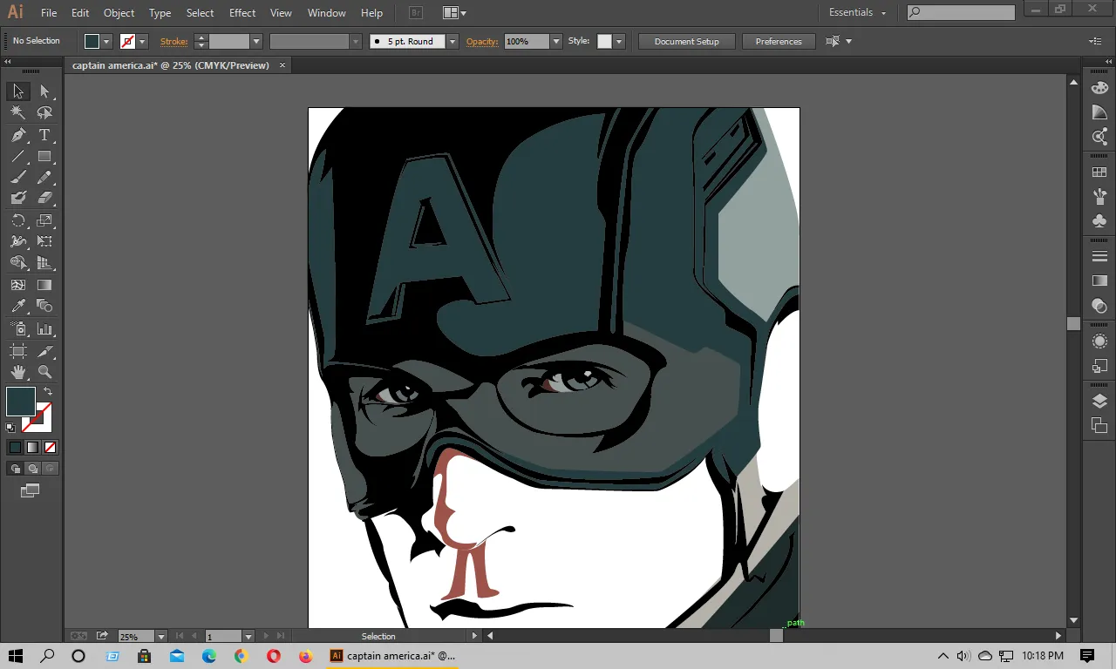This screenshot has height=669, width=1116.
Task: Open the stroke weight dropdown
Action: (x=256, y=41)
